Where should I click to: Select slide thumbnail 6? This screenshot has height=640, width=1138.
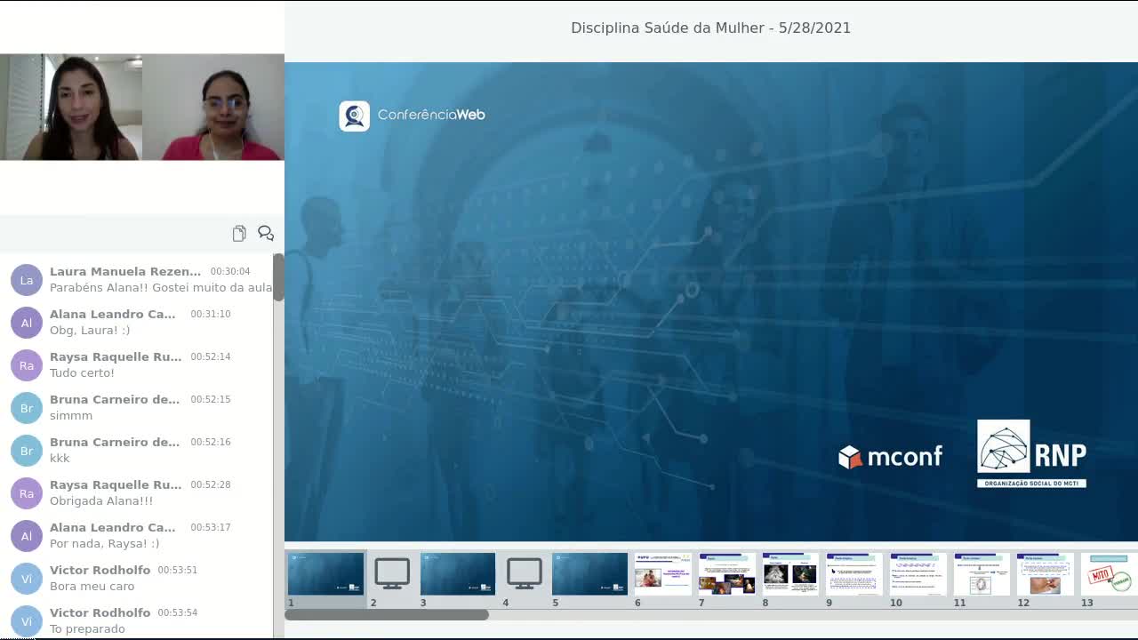tap(662, 573)
